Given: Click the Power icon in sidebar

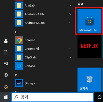Looking at the screenshot, I should (x=6, y=87).
